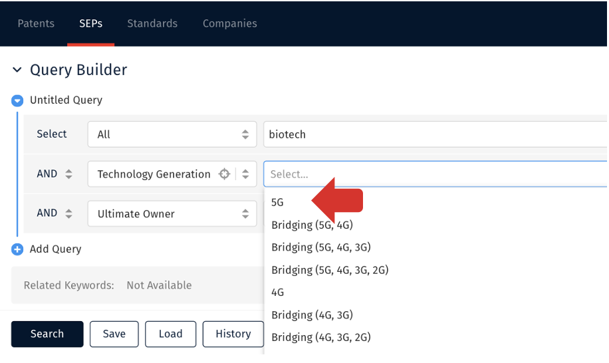Click the Search button

click(x=47, y=334)
